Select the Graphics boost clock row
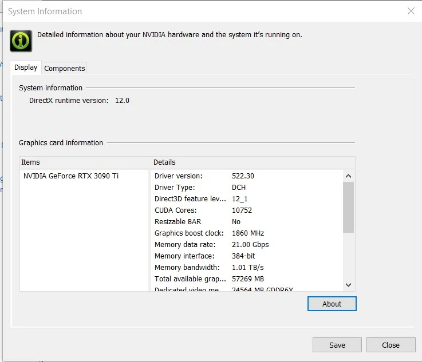This screenshot has height=362, width=422. point(247,233)
